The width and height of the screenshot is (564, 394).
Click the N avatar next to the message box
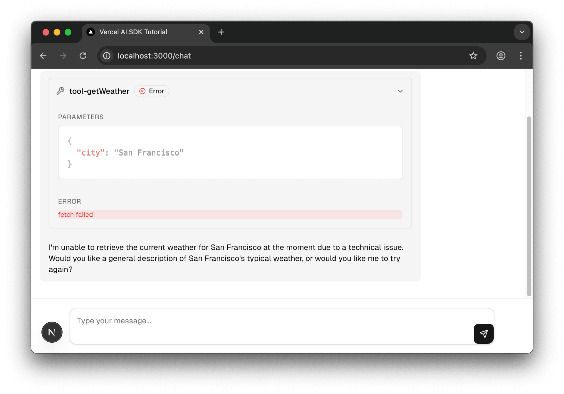click(x=52, y=332)
